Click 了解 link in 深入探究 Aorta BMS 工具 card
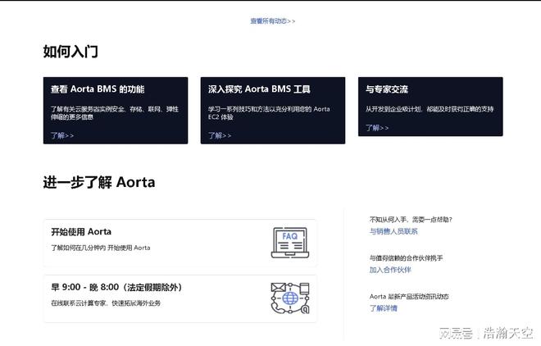Image resolution: width=541 pixels, height=346 pixels. 220,135
